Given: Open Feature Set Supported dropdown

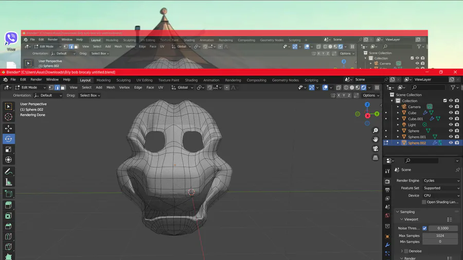Looking at the screenshot, I should coord(441,188).
